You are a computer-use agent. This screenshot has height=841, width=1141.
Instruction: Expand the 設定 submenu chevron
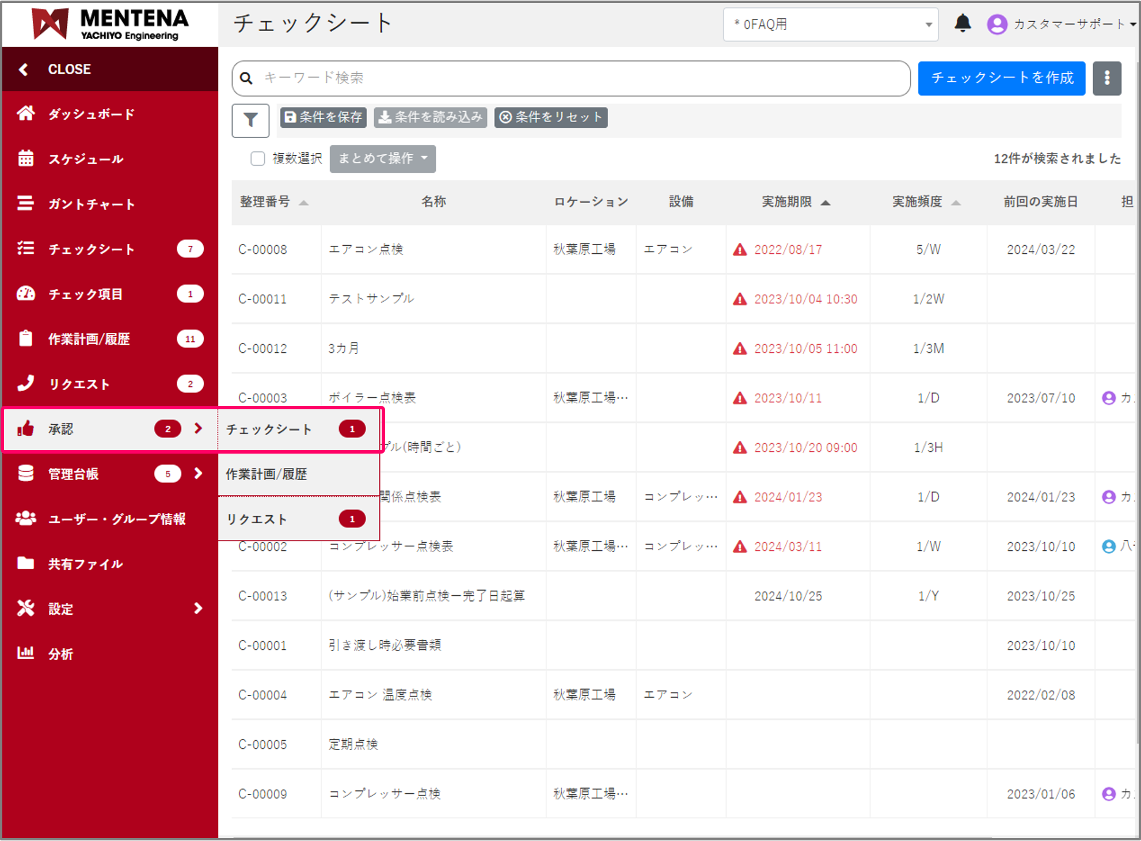tap(198, 608)
